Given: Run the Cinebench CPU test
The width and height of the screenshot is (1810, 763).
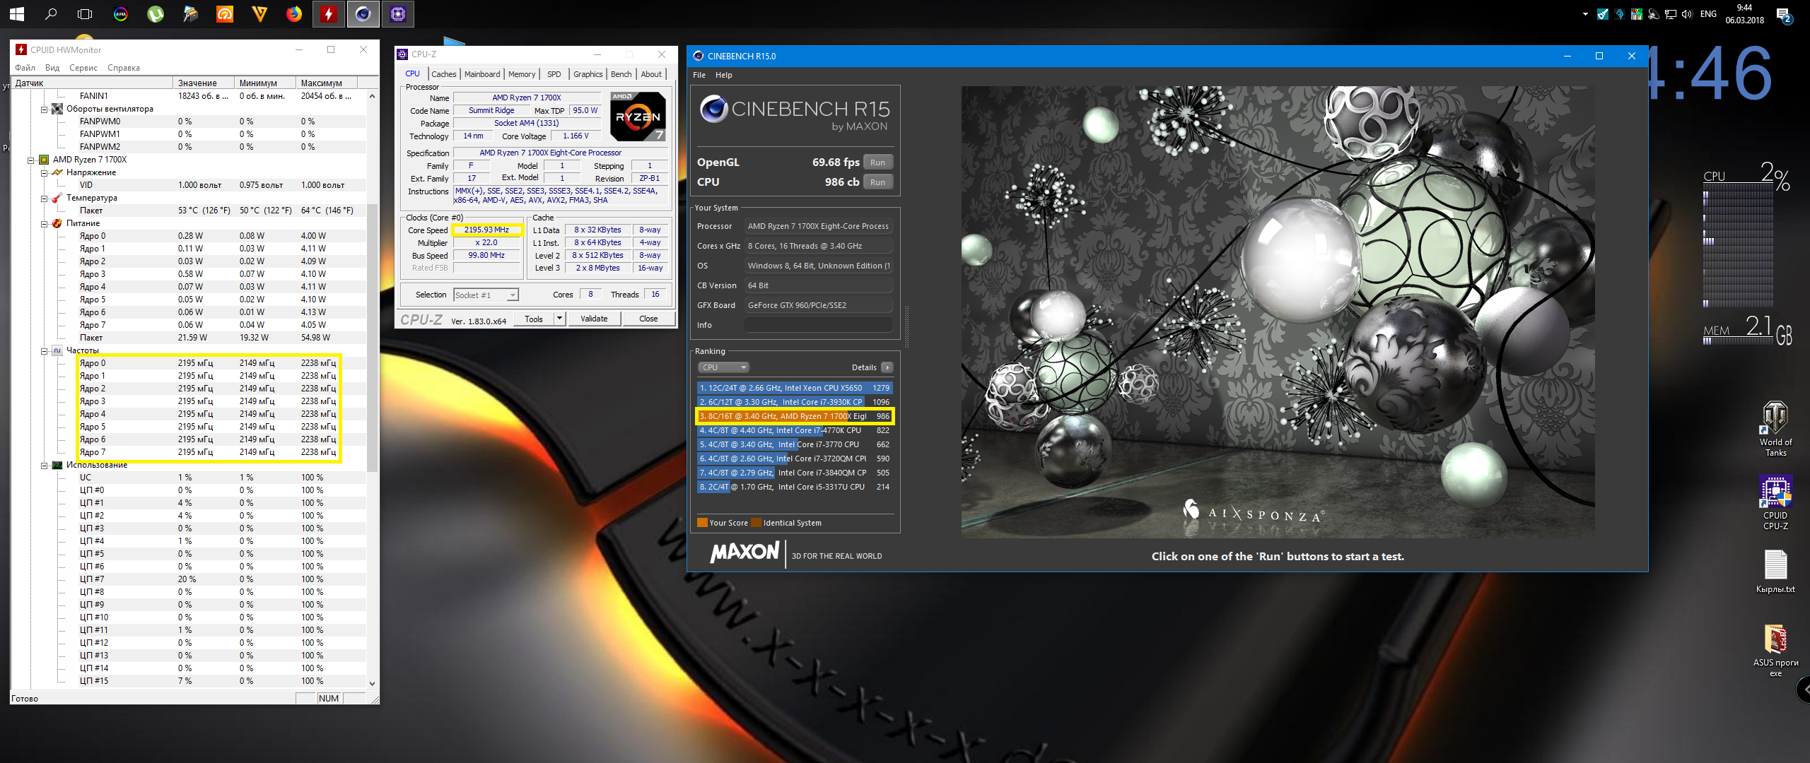Looking at the screenshot, I should coord(877,182).
